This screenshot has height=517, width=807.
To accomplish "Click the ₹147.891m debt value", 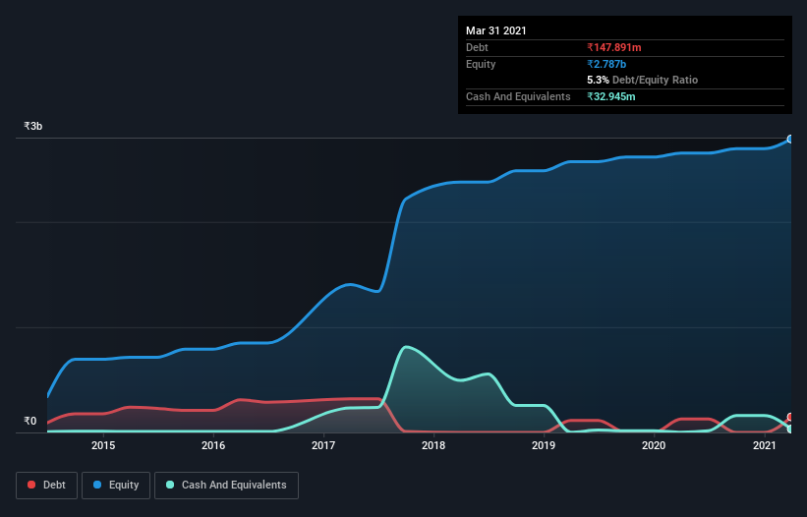I will pyautogui.click(x=614, y=47).
